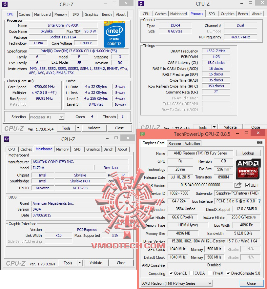Click the Tools button in the Mainboard window
Screen dimensions: 267x289
[x=68, y=263]
